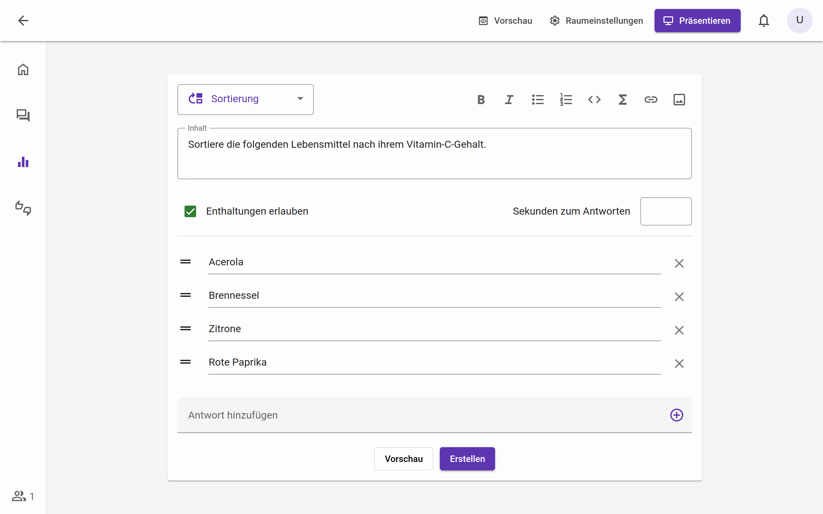Remove the Acerola answer
The height and width of the screenshot is (514, 823).
click(x=679, y=263)
